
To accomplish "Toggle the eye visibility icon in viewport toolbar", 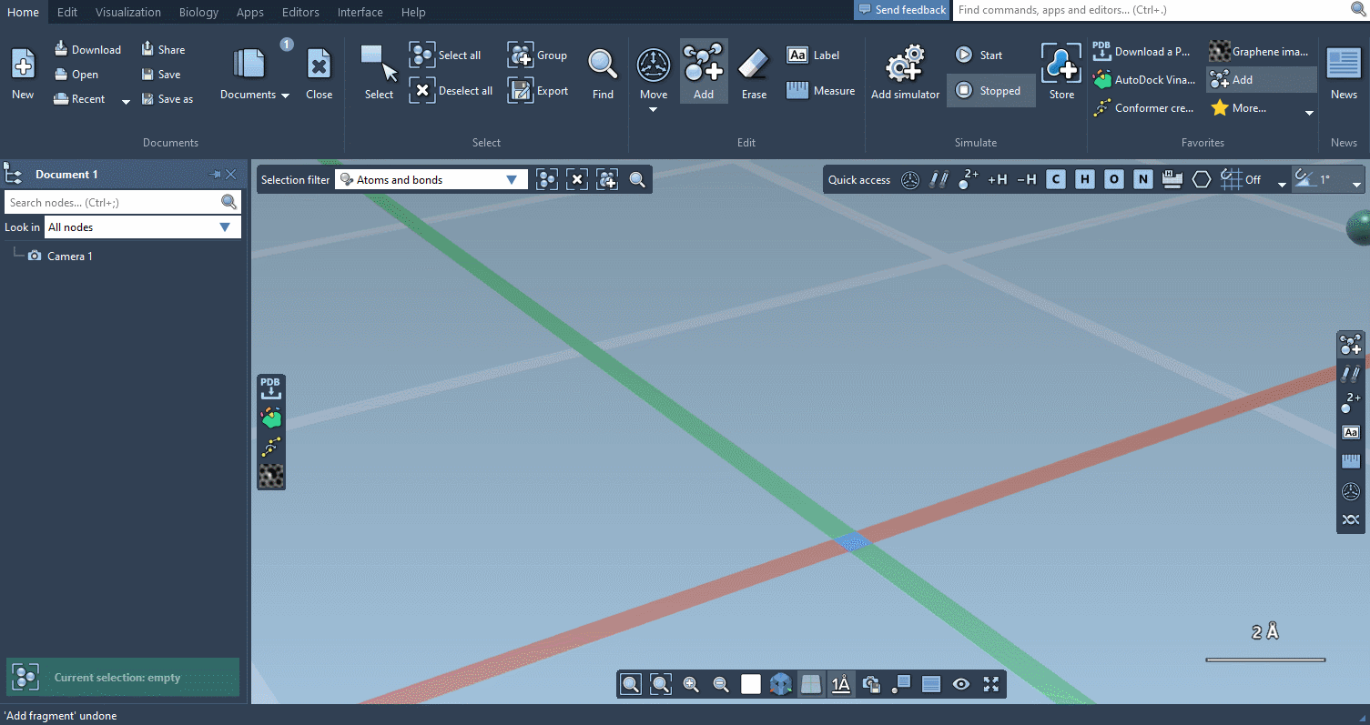I will click(x=961, y=684).
